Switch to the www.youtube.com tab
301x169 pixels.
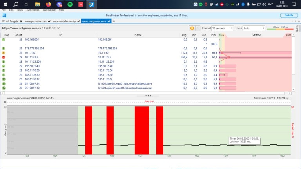tap(36, 21)
